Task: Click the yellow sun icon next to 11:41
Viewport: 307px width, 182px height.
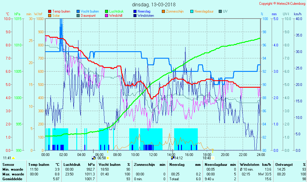Action: pos(13,158)
